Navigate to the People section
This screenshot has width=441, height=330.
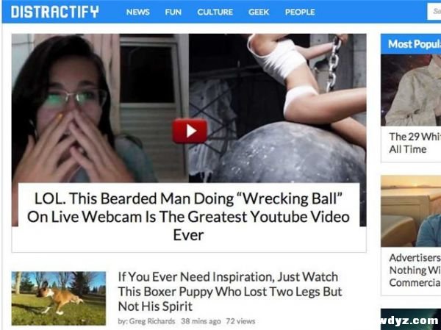click(300, 12)
